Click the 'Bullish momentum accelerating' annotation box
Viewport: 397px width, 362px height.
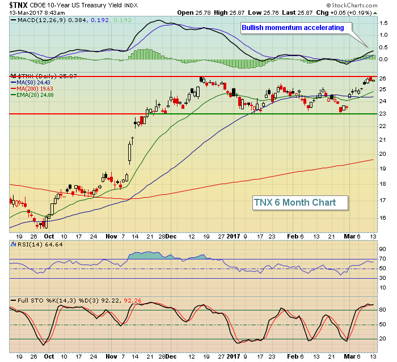[295, 28]
